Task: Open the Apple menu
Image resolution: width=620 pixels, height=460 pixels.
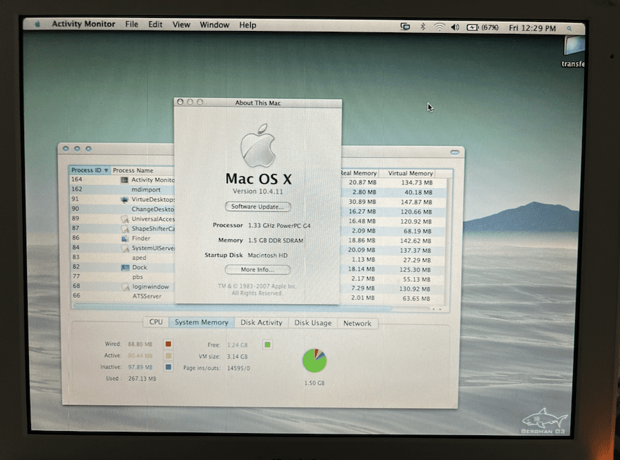Action: [37, 24]
